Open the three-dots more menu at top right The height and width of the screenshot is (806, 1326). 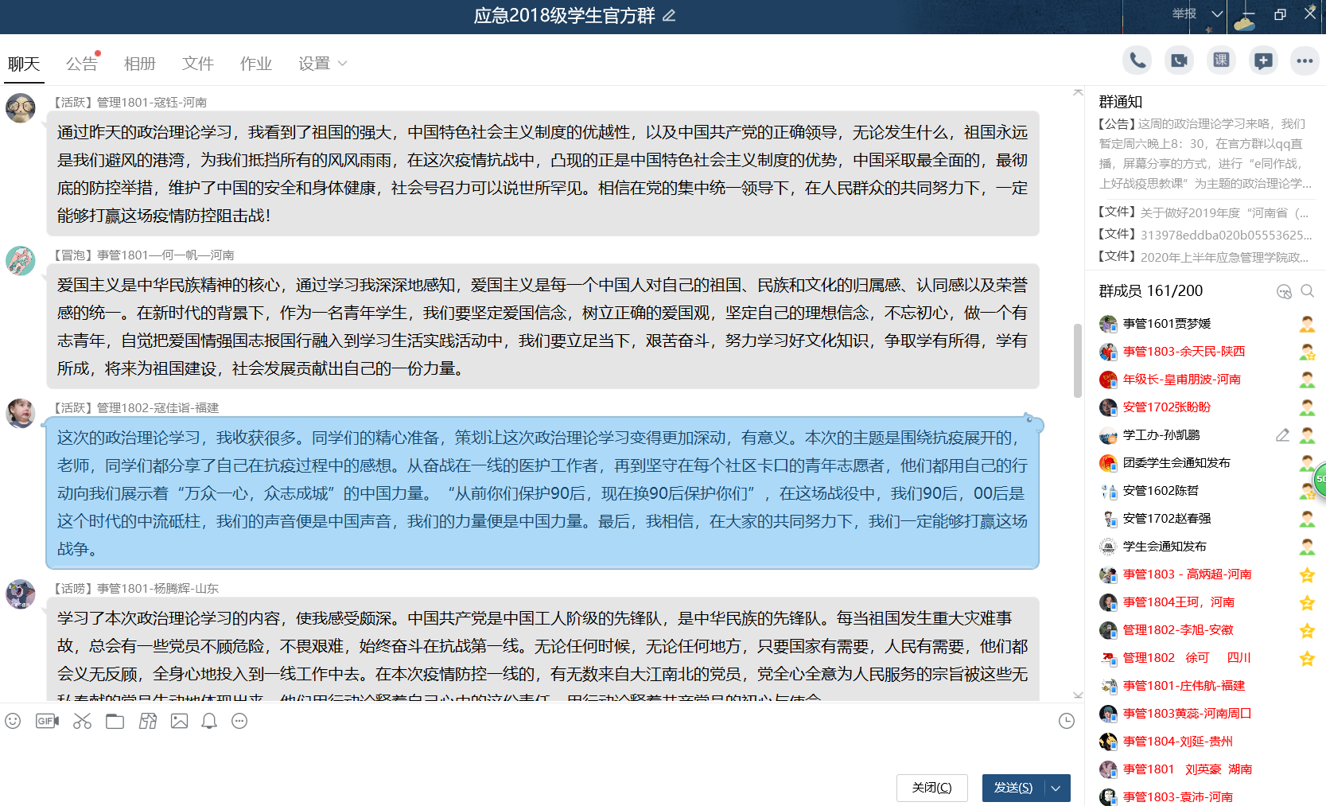(1305, 60)
